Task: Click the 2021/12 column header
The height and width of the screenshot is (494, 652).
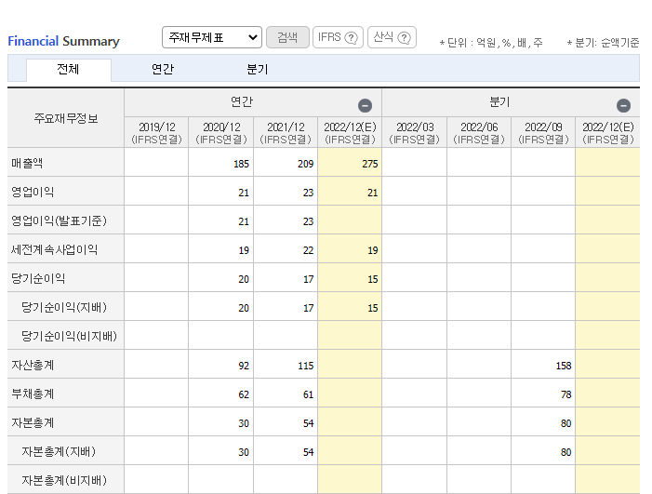Action: point(286,133)
